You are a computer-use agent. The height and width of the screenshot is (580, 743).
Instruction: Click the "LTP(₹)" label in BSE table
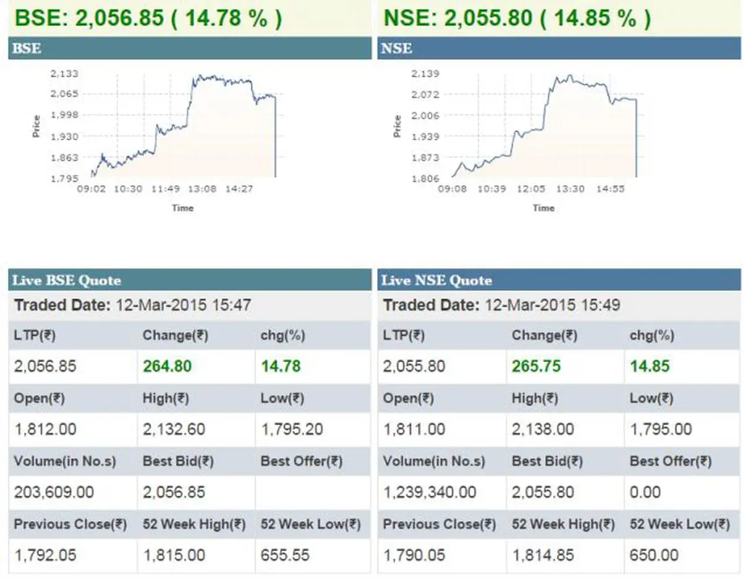coord(35,335)
